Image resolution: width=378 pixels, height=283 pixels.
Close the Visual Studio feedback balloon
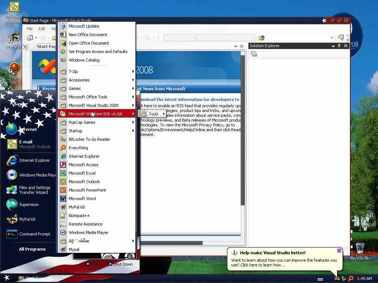339,251
